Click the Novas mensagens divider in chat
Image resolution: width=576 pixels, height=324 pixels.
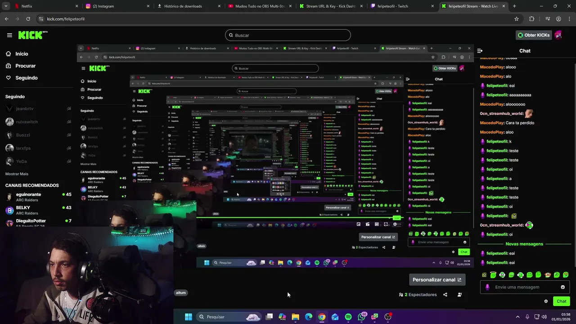coord(524,244)
